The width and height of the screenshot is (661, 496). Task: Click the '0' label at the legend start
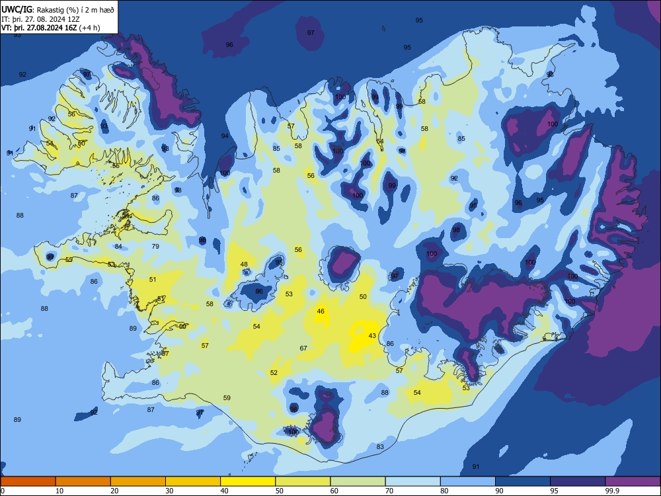pos(3,491)
